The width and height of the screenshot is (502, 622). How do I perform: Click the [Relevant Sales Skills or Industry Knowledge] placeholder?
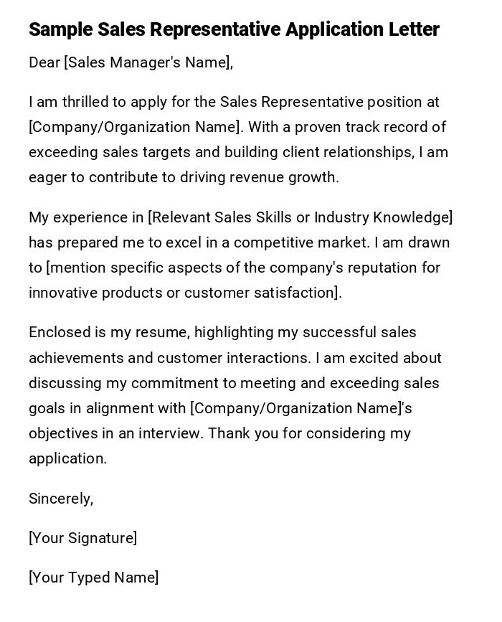[300, 217]
